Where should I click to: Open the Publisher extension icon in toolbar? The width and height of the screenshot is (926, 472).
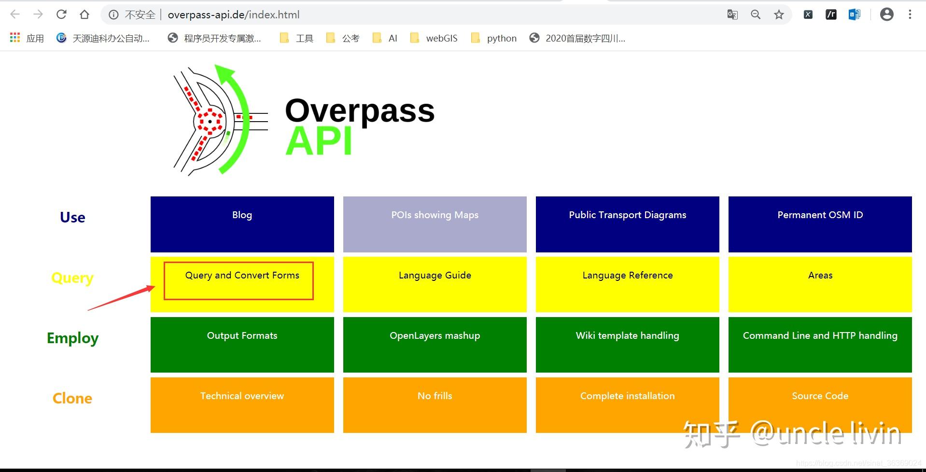coord(854,14)
